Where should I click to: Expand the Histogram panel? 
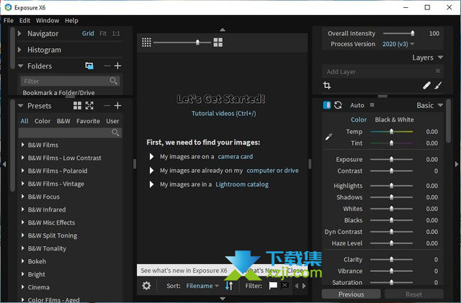(19, 50)
